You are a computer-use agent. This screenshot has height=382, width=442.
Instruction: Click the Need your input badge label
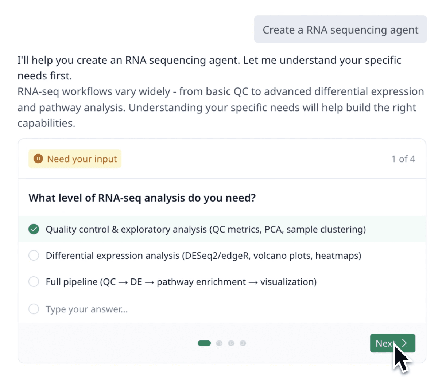82,159
